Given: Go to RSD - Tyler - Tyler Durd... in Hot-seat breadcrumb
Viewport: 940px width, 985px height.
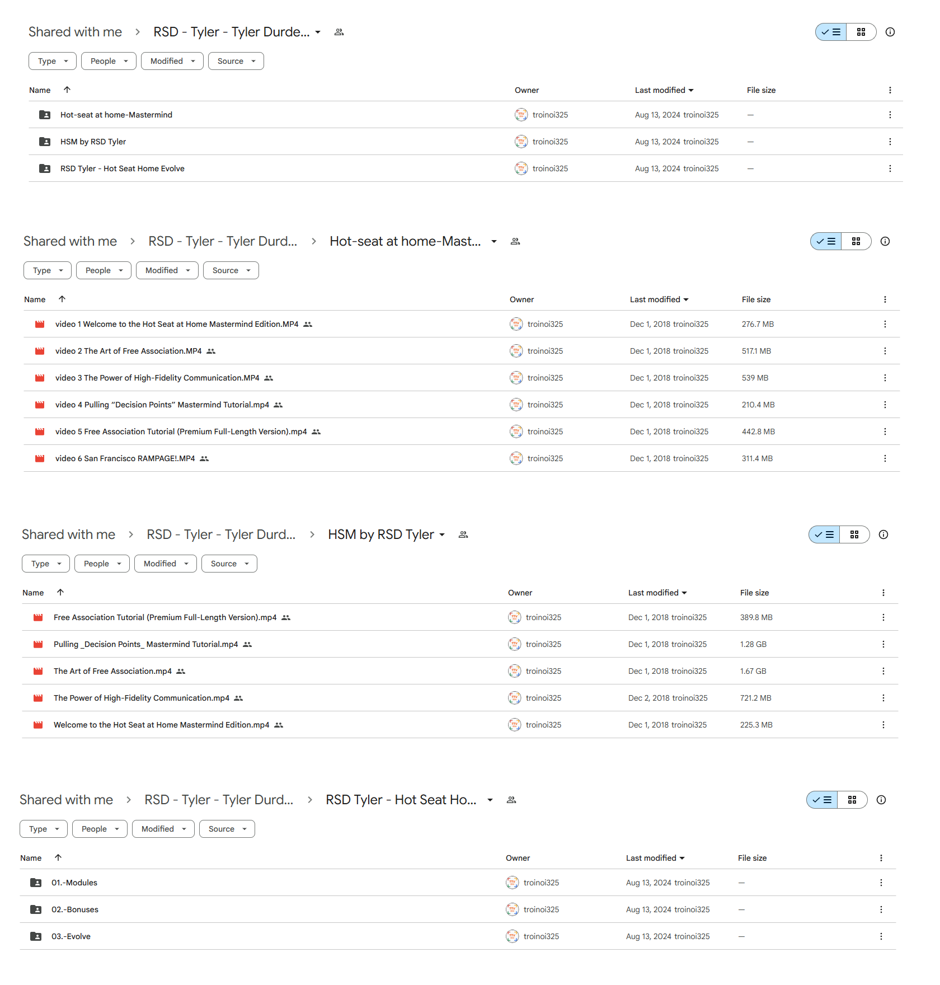Looking at the screenshot, I should (223, 241).
